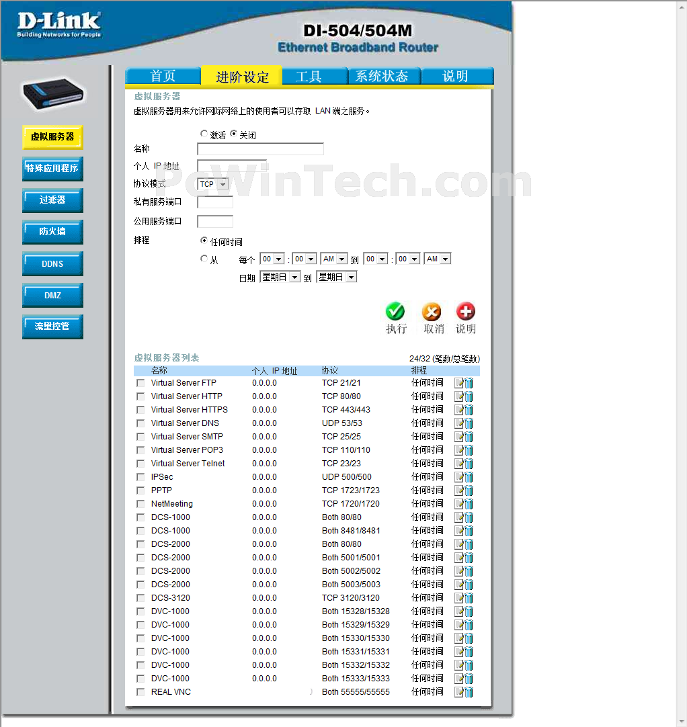Edit the Virtual Server POP3 entry

pyautogui.click(x=458, y=450)
